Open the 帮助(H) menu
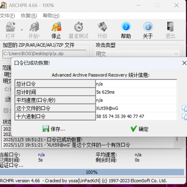Image resolution: width=187 pixels, height=187 pixels. [x=51, y=16]
